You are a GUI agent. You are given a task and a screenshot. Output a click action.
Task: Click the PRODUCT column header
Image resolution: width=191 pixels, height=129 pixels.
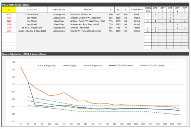click(88, 10)
